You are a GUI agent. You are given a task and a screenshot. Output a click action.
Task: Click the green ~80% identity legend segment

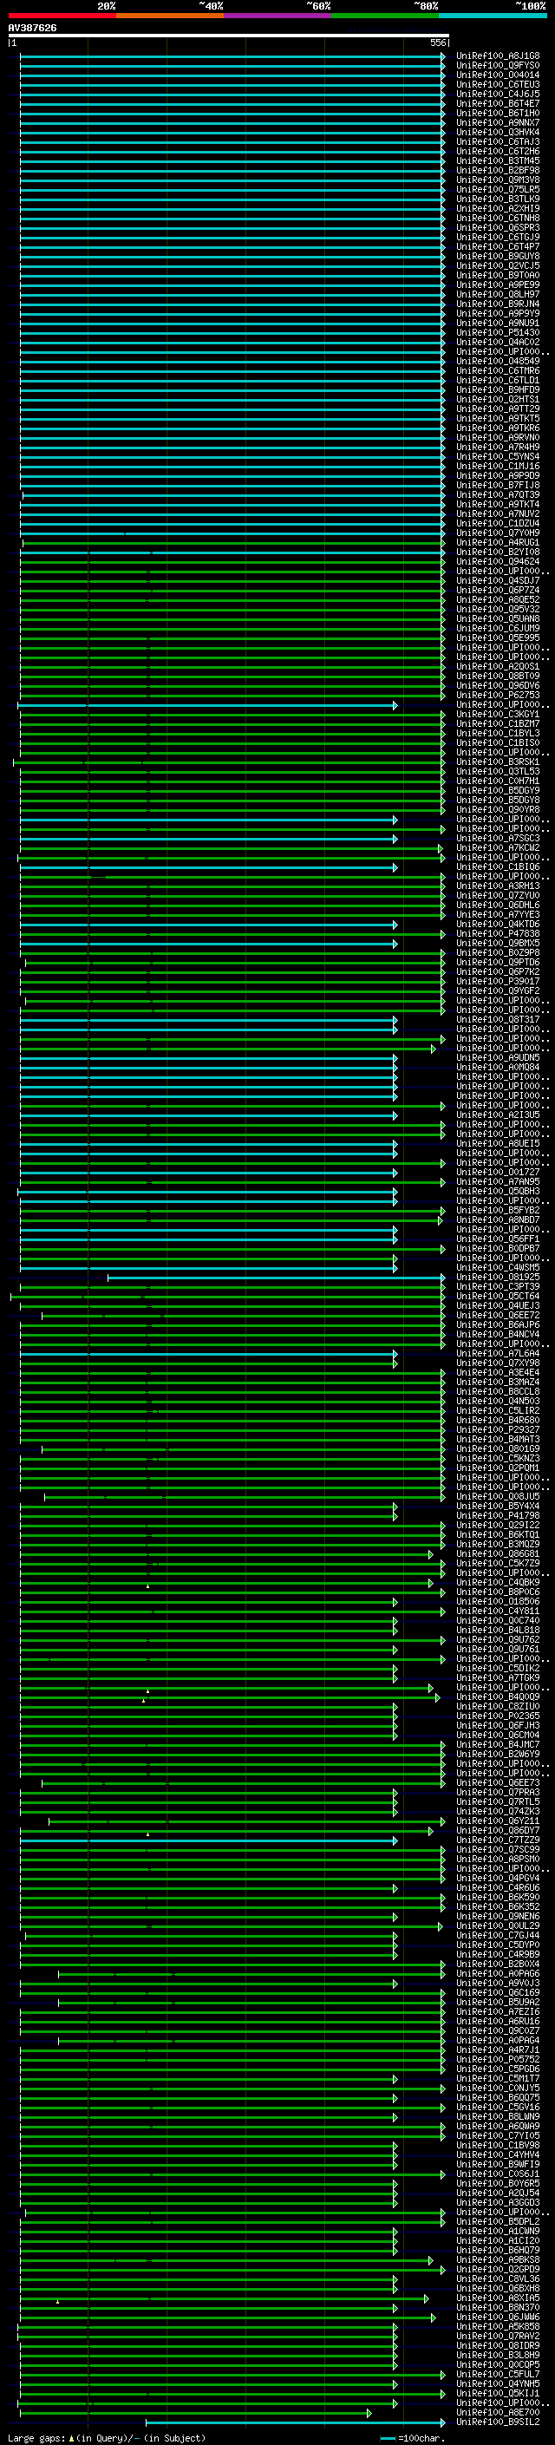coord(385,16)
